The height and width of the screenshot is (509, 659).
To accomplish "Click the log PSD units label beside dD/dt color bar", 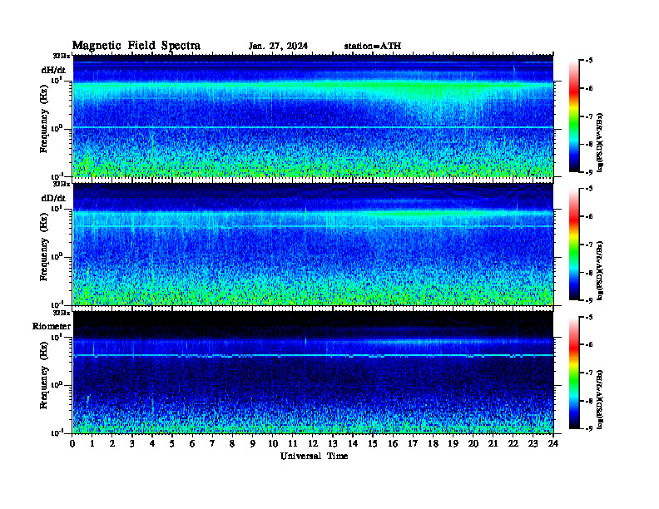I will click(600, 270).
